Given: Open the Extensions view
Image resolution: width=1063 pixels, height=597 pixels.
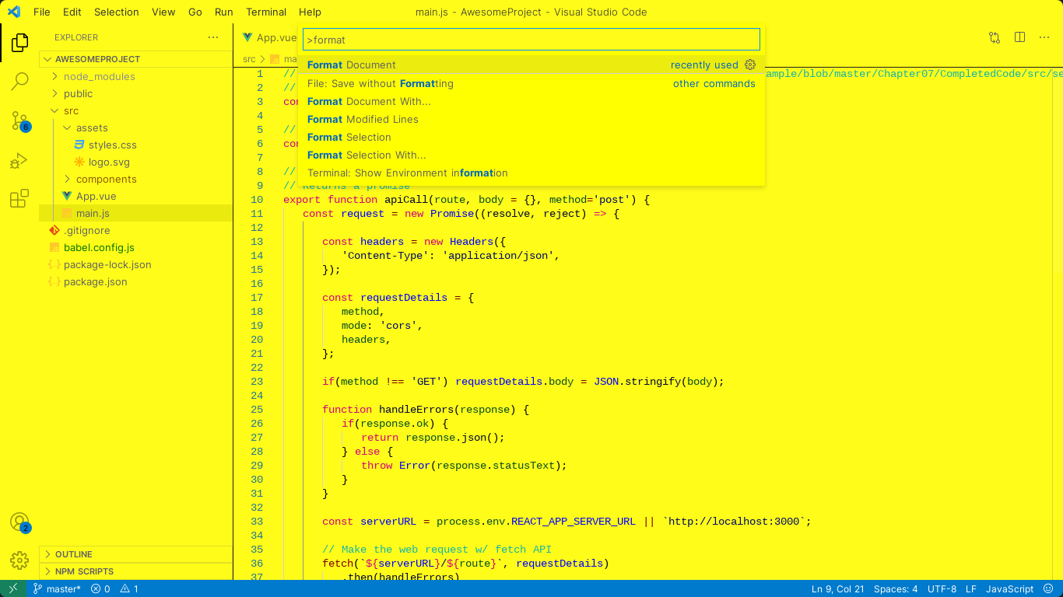Looking at the screenshot, I should pyautogui.click(x=19, y=199).
